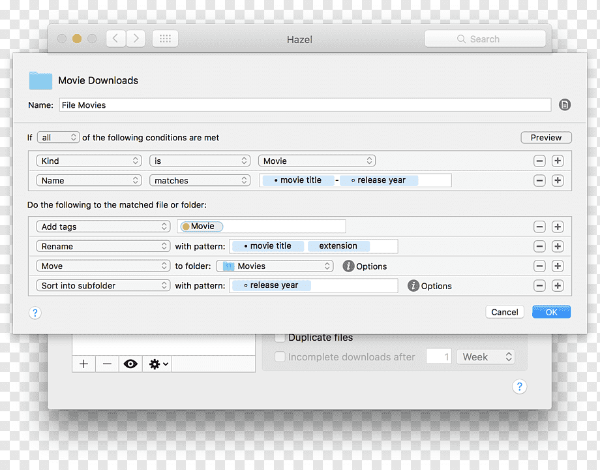This screenshot has height=470, width=600.
Task: Click the Movie Downloads folder icon
Action: point(40,80)
